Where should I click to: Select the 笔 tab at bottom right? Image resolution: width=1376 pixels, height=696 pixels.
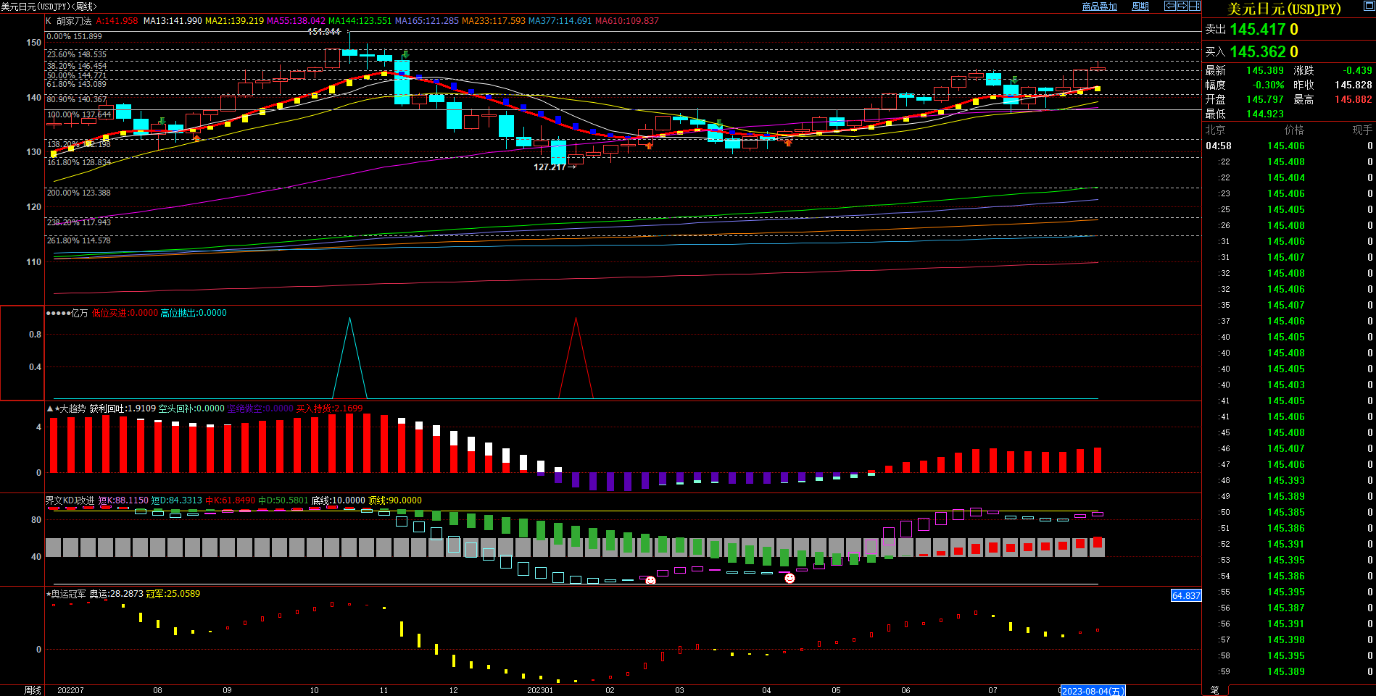1215,690
